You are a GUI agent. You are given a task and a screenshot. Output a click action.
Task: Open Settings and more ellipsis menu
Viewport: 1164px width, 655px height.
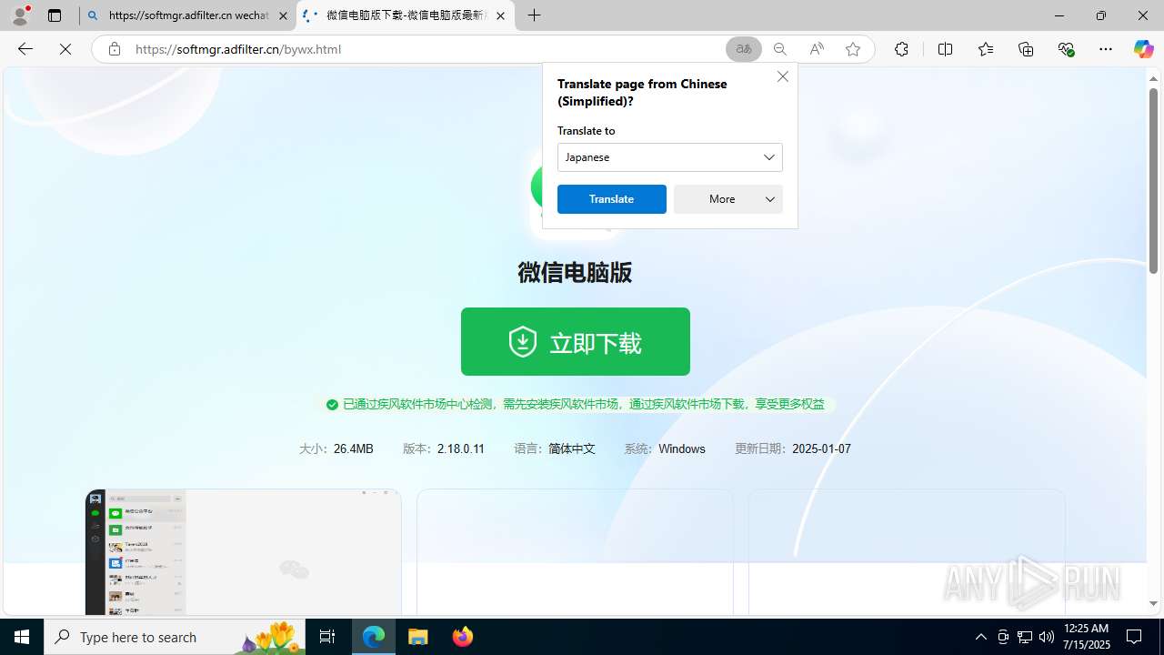pos(1106,49)
